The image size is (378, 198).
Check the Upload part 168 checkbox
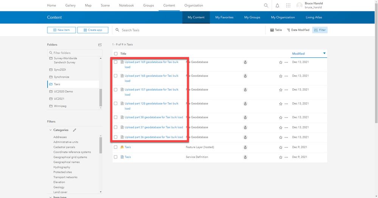(x=116, y=76)
